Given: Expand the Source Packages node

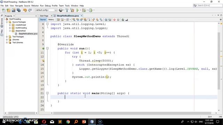Looking at the screenshot, I should 7,22.
